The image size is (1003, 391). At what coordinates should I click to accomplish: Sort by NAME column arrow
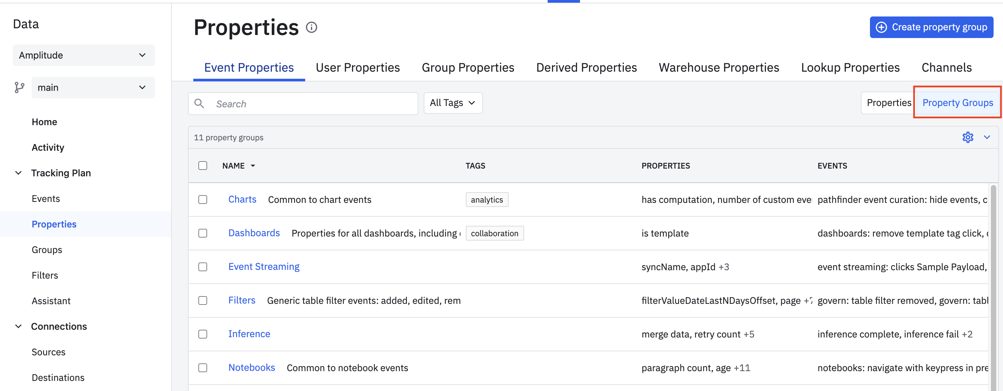coord(253,166)
